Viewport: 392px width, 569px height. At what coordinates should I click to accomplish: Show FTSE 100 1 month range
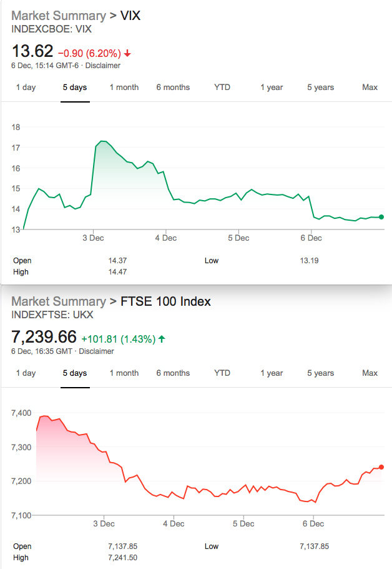[124, 373]
